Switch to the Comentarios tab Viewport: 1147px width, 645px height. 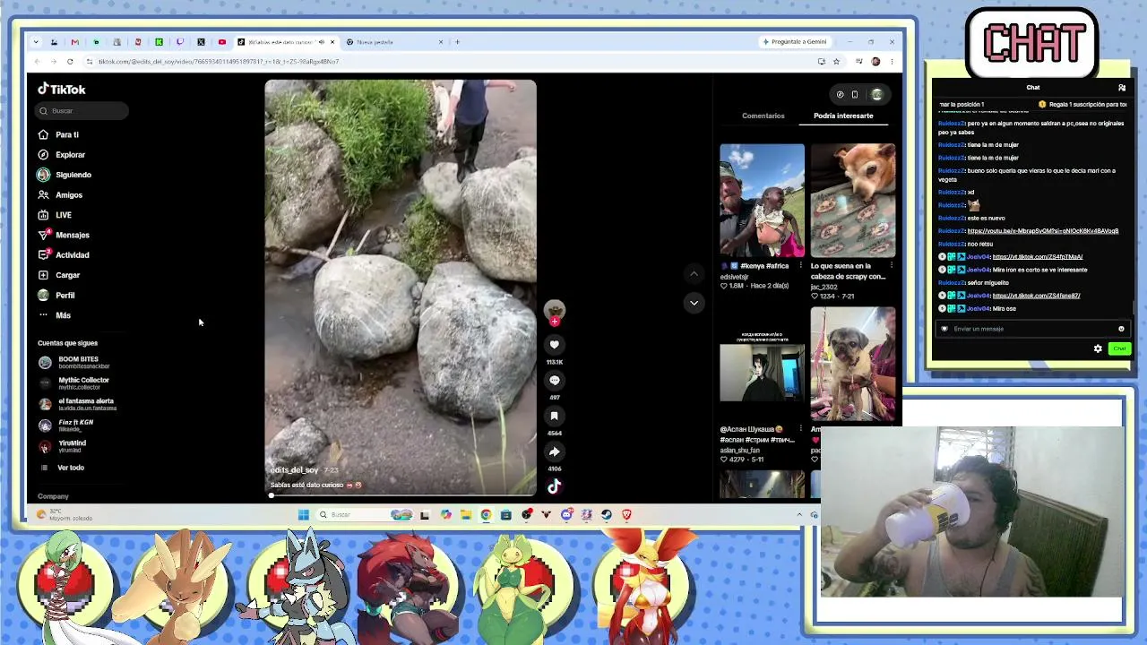pyautogui.click(x=763, y=116)
